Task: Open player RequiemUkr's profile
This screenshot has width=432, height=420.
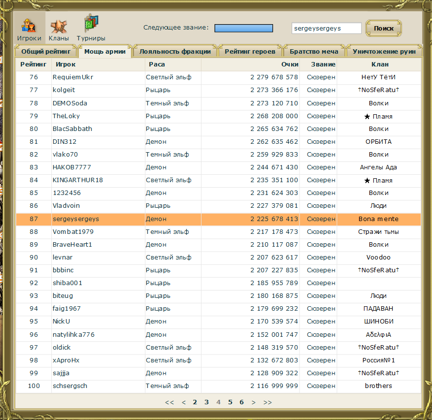Action: 73,77
